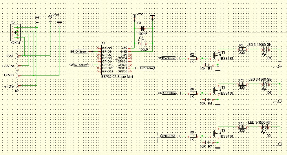Select GPIO-Green net label left of ESP32
The width and height of the screenshot is (287, 155).
click(x=79, y=51)
